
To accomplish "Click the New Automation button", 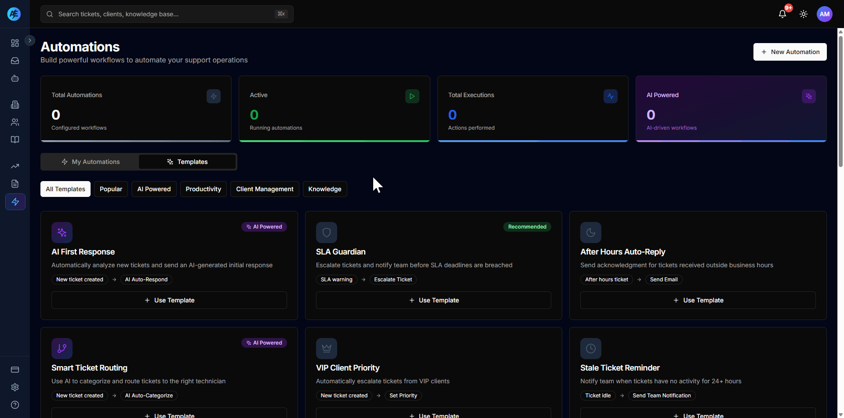I will (x=790, y=51).
